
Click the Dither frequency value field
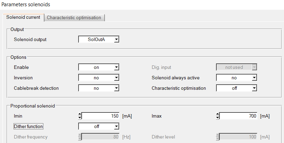tap(100, 137)
